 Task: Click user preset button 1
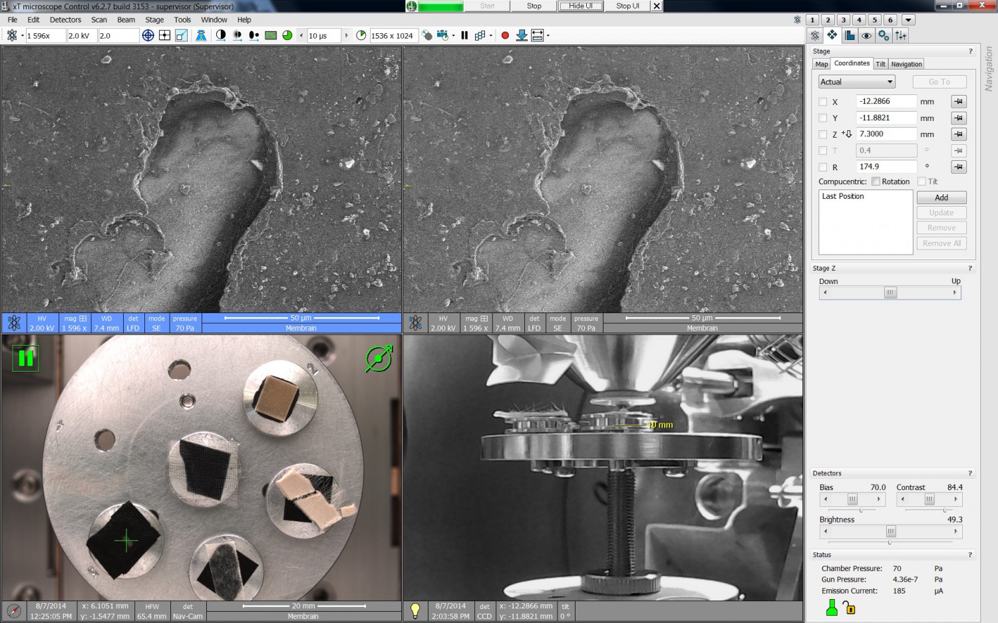812,20
